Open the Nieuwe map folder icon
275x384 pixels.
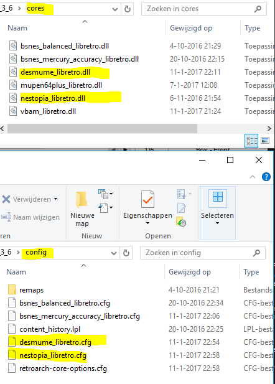point(82,199)
